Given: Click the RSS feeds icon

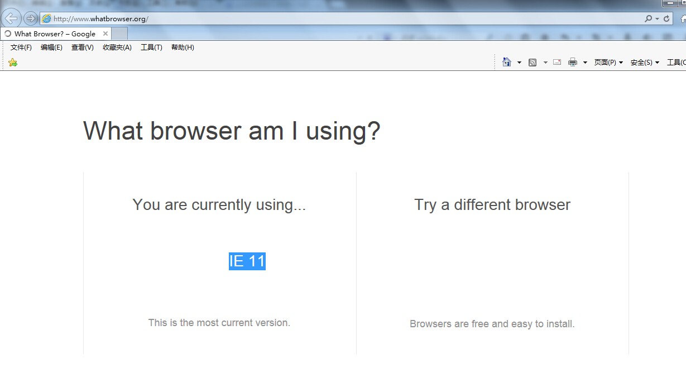Looking at the screenshot, I should [533, 63].
